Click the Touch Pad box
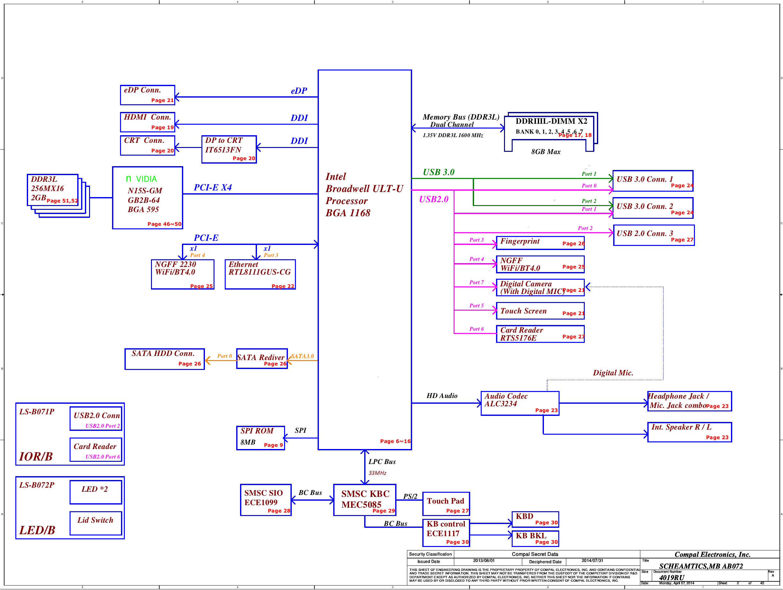This screenshot has height=590, width=783. [446, 503]
